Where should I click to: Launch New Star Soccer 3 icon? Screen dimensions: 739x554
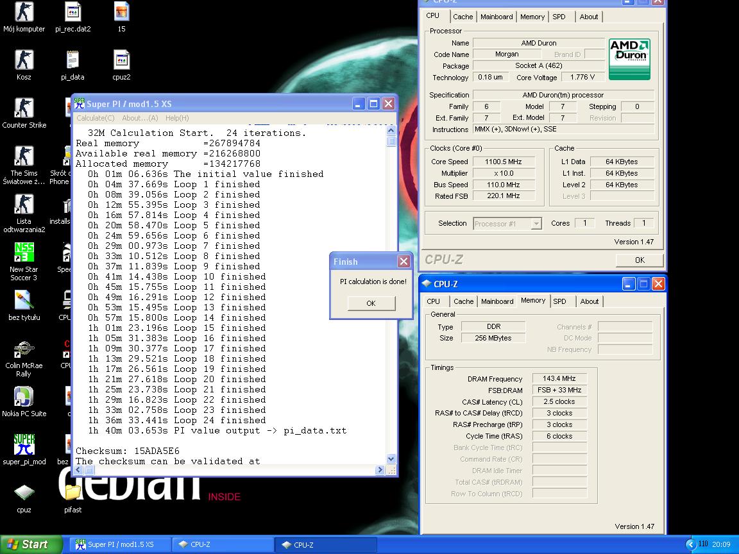click(24, 261)
